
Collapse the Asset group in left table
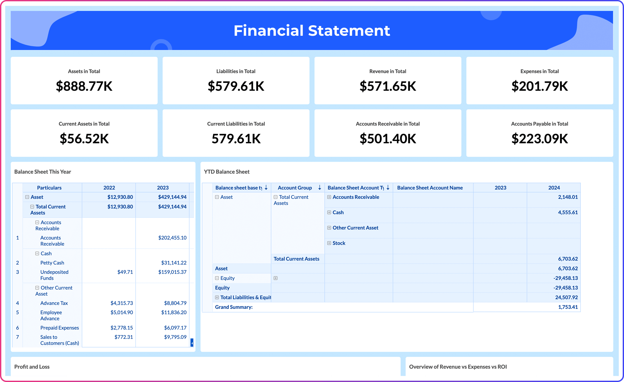tap(27, 197)
